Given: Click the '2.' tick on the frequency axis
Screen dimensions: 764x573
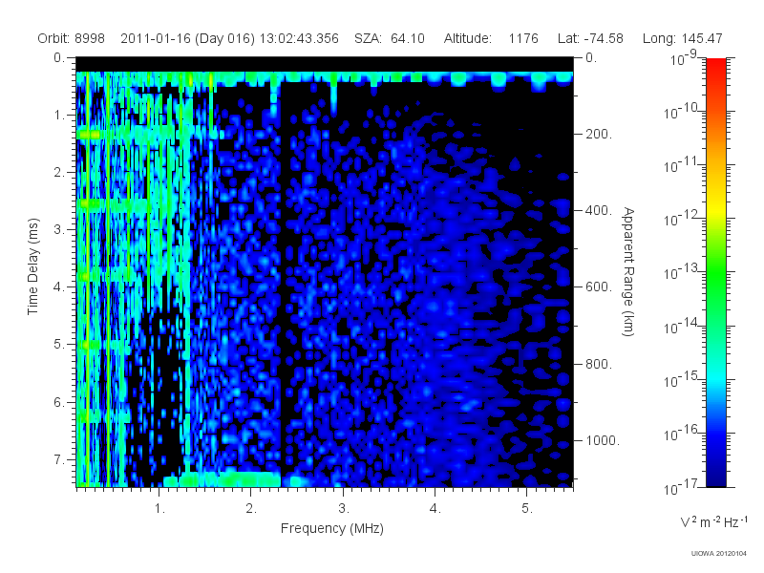Looking at the screenshot, I should click(x=251, y=509).
